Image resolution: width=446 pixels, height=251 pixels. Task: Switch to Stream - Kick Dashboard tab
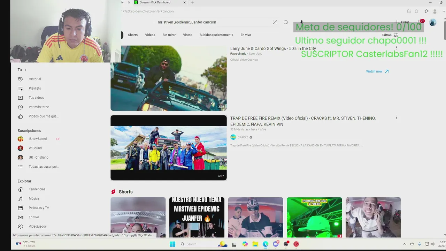159,2
